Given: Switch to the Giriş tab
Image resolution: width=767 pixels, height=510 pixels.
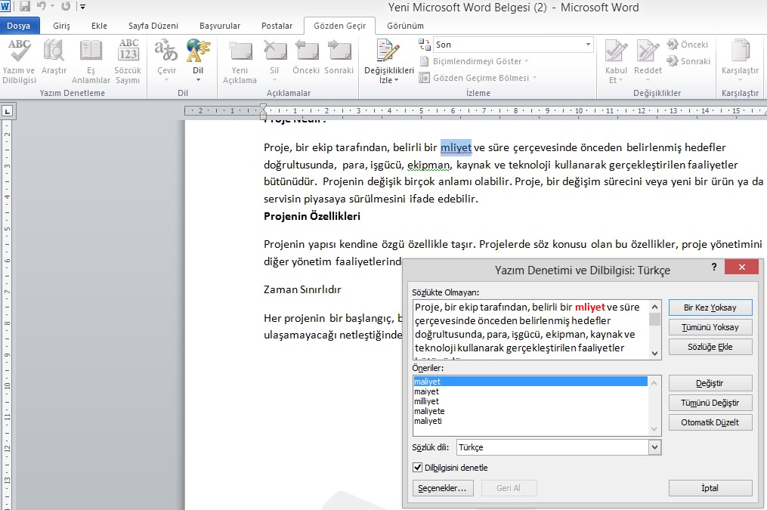Looking at the screenshot, I should 62,26.
